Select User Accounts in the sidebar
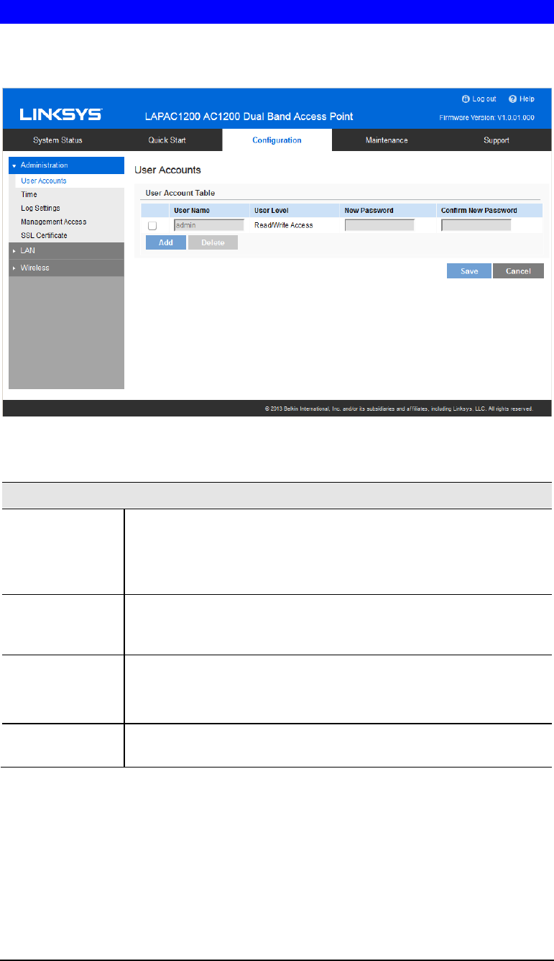The height and width of the screenshot is (961, 554). tap(44, 181)
